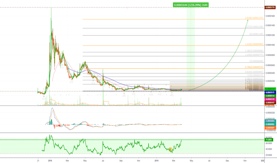This screenshot has width=277, height=163.
Task: Click the 2.618(0.00001525) Fibonacci level label
Action: click(x=254, y=18)
